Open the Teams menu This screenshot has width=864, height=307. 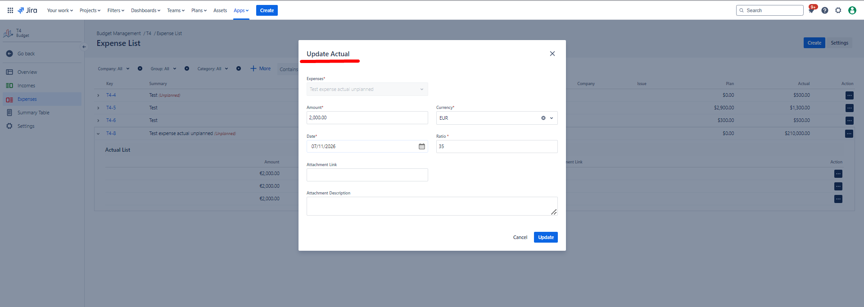pyautogui.click(x=176, y=10)
